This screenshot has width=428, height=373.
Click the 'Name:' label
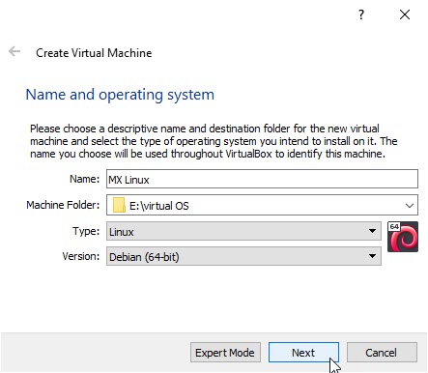point(85,179)
